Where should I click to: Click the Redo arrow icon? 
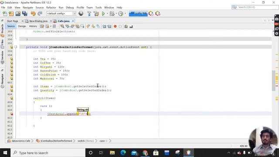coord(40,14)
